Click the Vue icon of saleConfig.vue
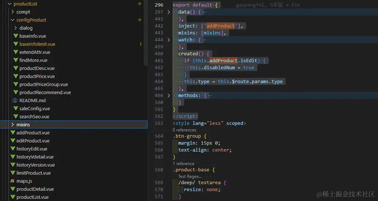Image resolution: width=378 pixels, height=201 pixels. click(16, 109)
